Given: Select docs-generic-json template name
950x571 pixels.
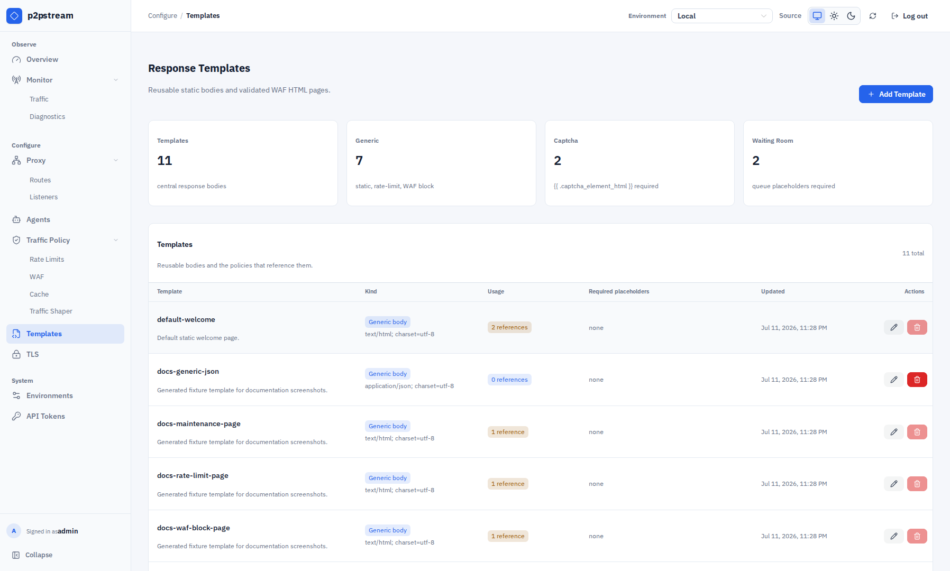Looking at the screenshot, I should coord(188,372).
